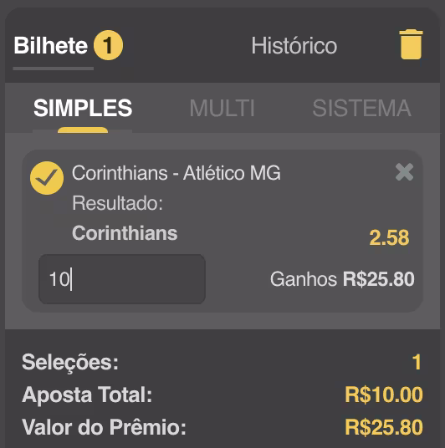Image resolution: width=445 pixels, height=448 pixels.
Task: Click the Valor do Prêmio label
Action: pyautogui.click(x=104, y=427)
